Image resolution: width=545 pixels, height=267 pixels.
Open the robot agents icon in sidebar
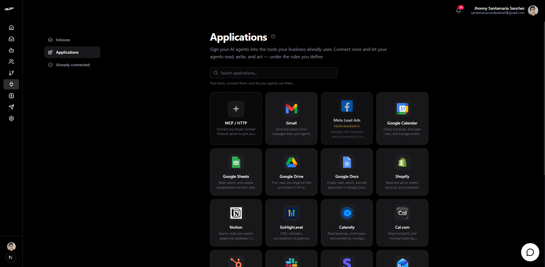point(11,50)
